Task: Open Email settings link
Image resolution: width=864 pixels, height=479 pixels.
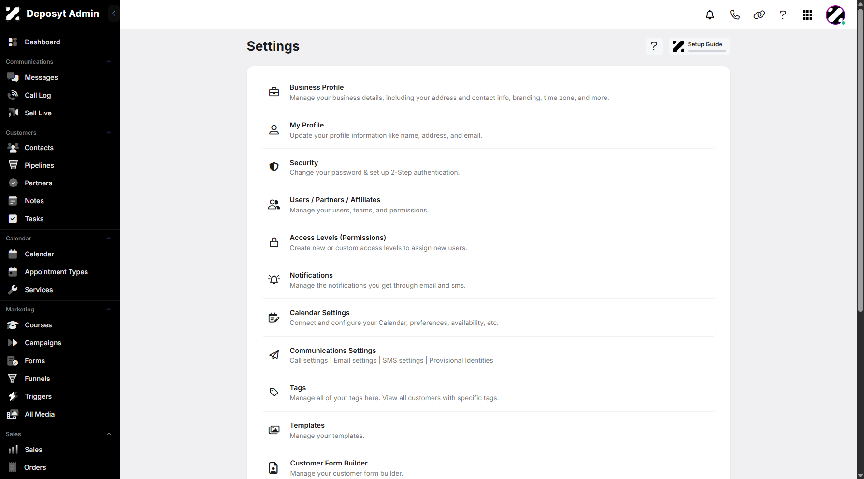Action: [355, 360]
